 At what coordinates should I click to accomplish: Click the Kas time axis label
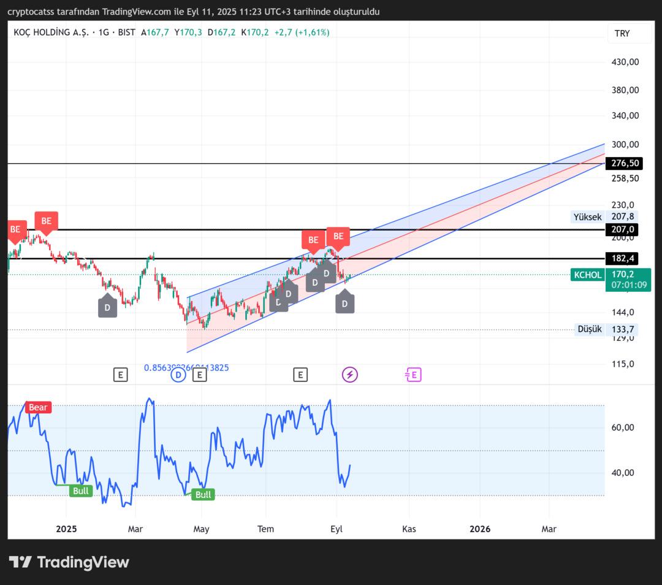(x=409, y=529)
